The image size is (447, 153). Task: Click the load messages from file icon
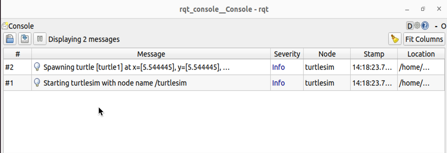(x=10, y=39)
